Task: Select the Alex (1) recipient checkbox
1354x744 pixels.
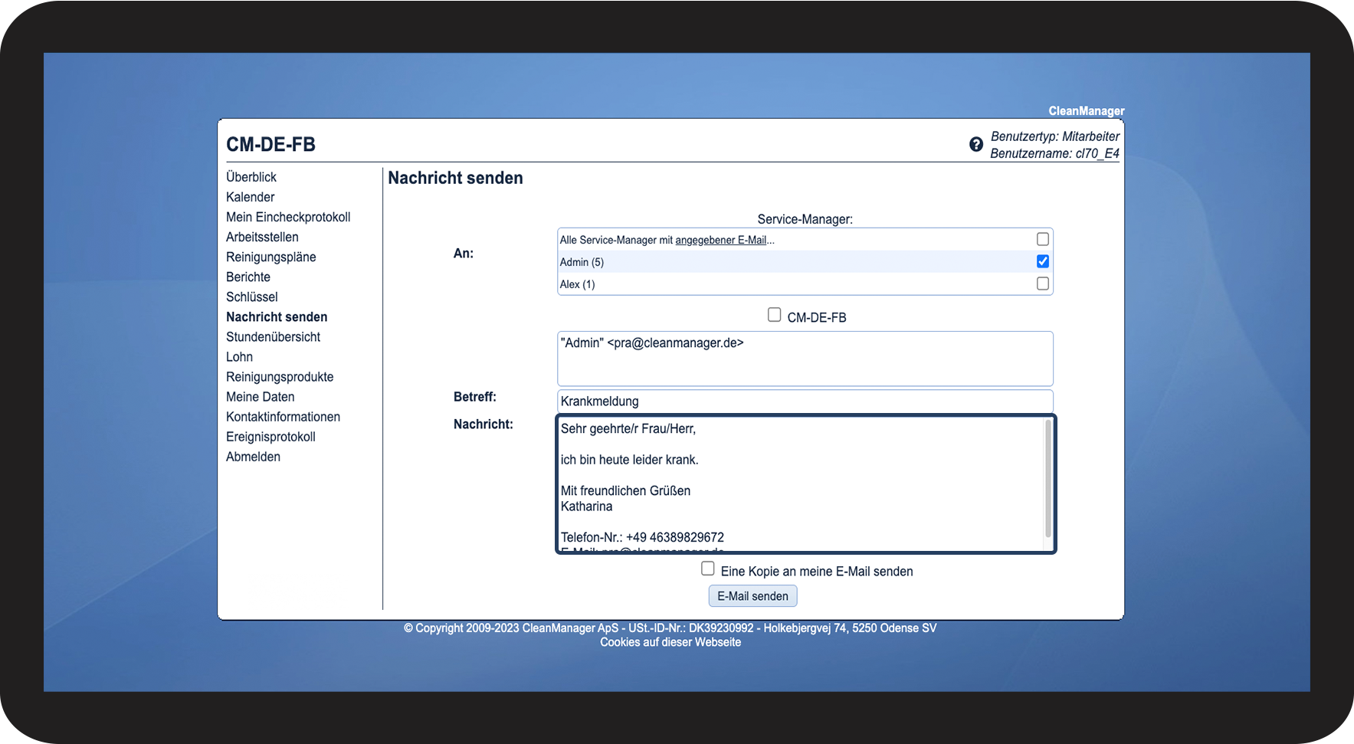Action: [x=1042, y=284]
